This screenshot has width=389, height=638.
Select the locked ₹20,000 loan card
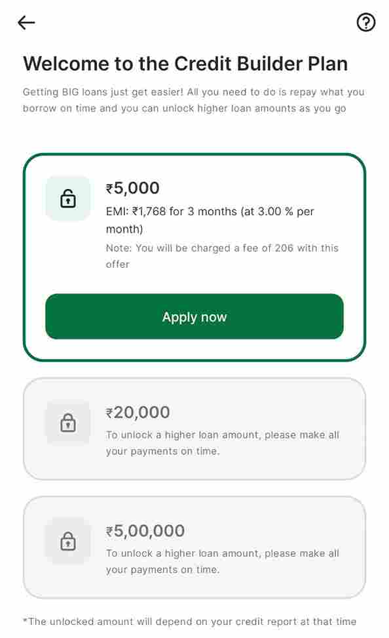pos(194,429)
